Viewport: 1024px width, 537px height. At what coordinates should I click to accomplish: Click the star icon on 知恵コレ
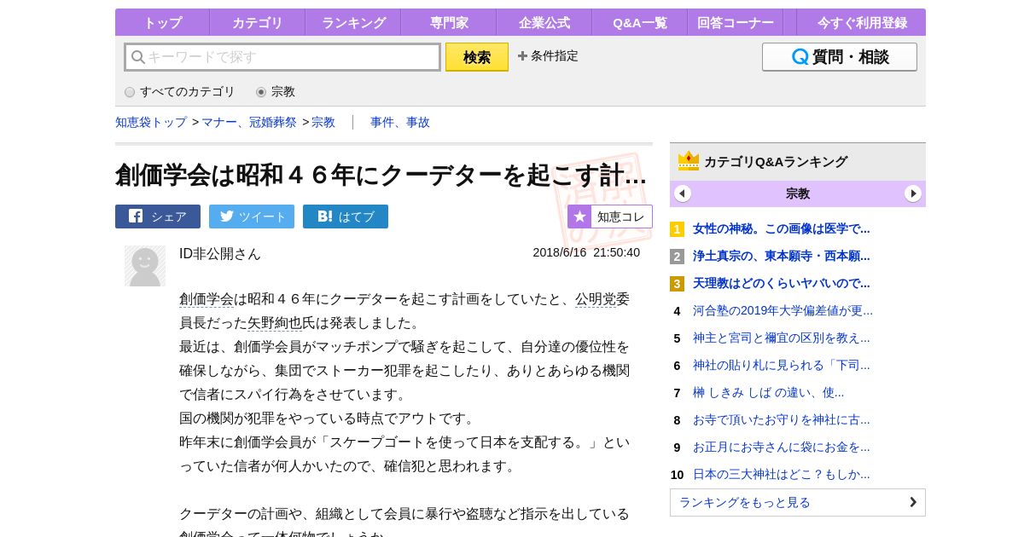tap(579, 217)
